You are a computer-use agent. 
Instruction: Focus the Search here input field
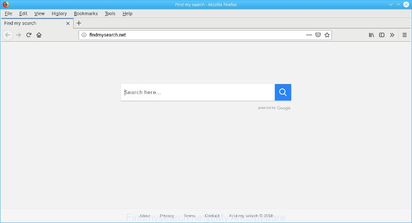198,92
